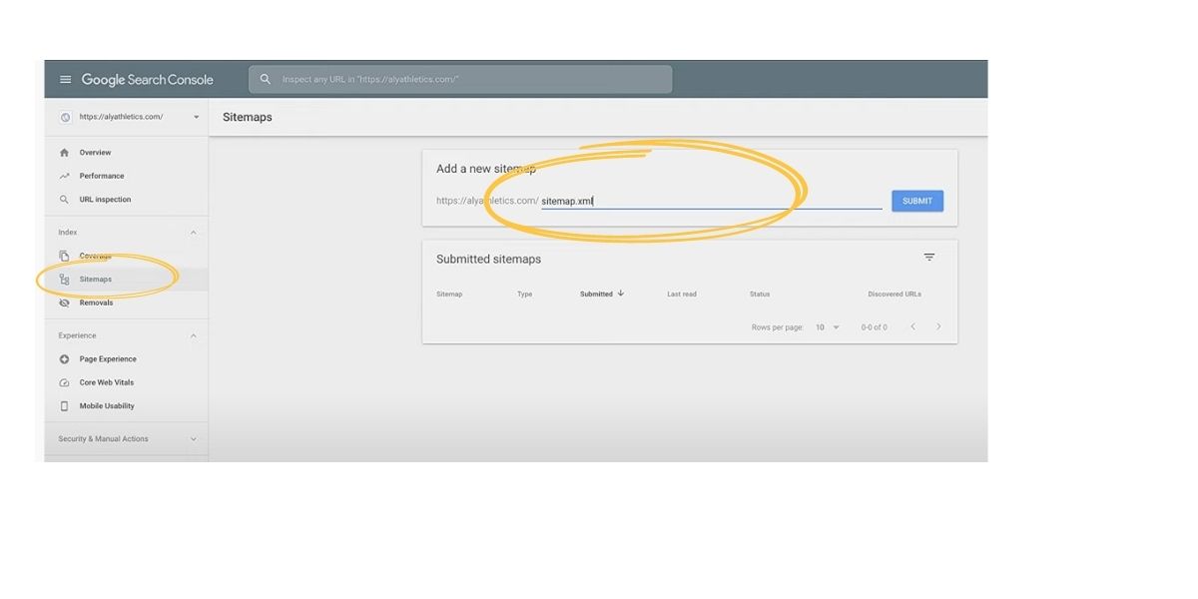The height and width of the screenshot is (599, 1198).
Task: Open the Overview page
Action: (95, 153)
